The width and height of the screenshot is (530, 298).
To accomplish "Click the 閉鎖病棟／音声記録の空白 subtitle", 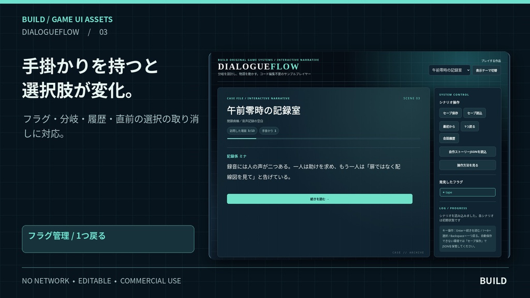I will (245, 121).
